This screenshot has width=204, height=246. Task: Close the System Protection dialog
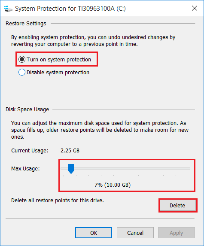point(195,8)
